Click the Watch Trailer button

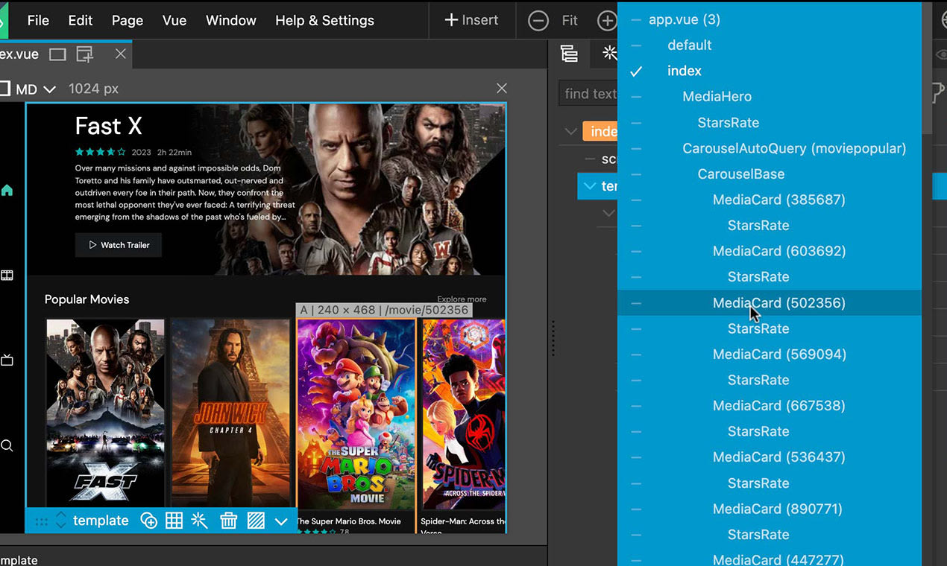coord(119,245)
